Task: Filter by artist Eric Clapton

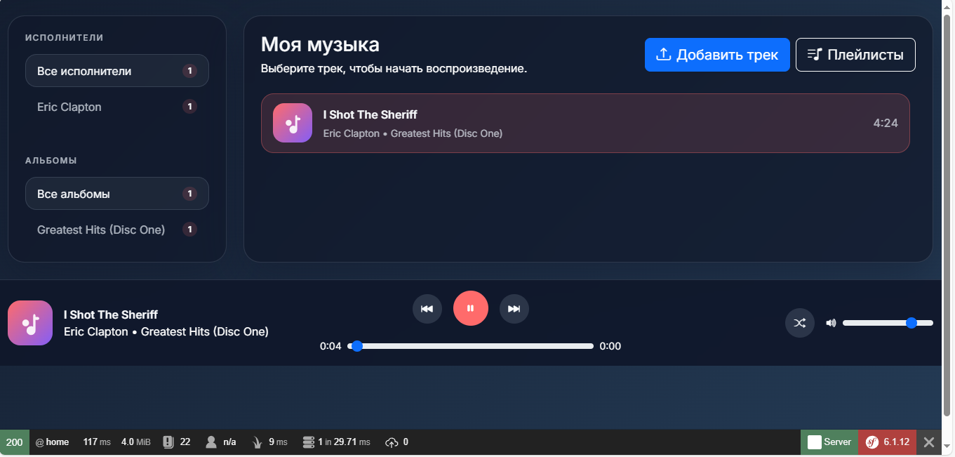Action: pos(117,107)
